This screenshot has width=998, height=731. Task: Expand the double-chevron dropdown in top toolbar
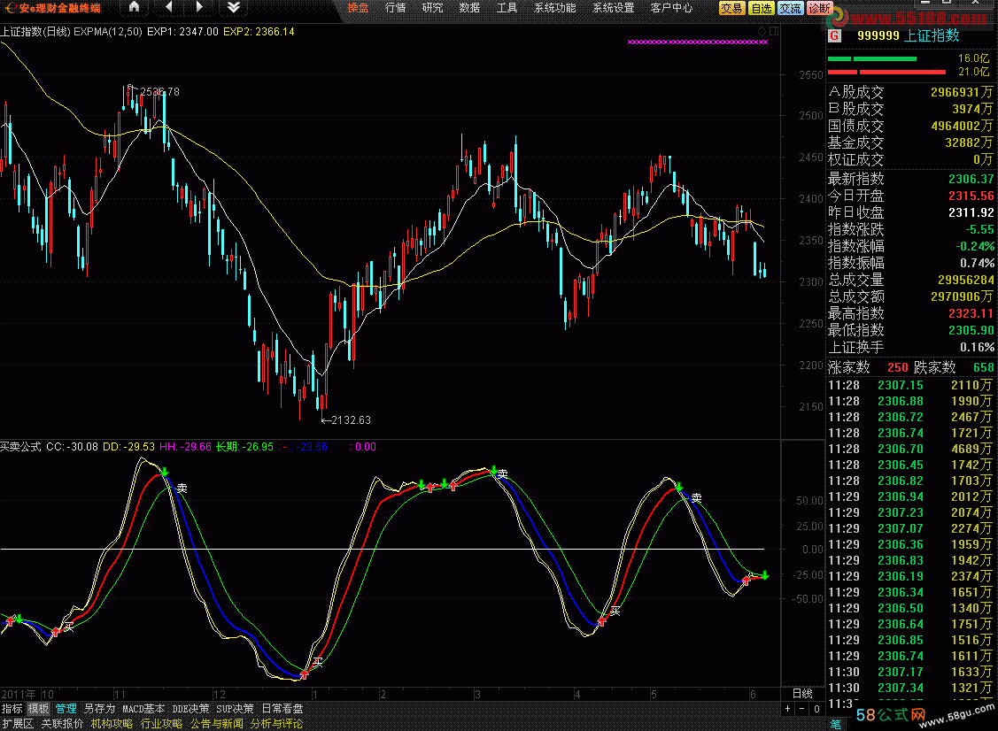(x=232, y=8)
